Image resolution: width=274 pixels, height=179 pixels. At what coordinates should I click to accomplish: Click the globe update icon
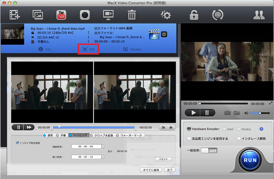click(218, 15)
